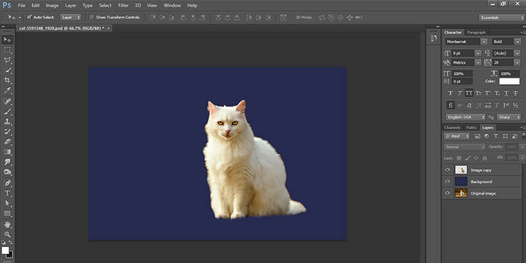This screenshot has height=263, width=526.
Task: Select the Pen tool
Action: 7,183
